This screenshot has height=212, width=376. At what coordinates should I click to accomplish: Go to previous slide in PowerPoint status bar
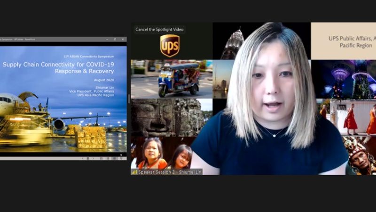pos(83,158)
